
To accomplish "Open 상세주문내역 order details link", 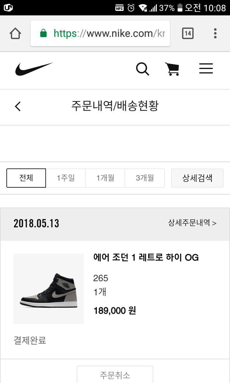I will coord(192,223).
